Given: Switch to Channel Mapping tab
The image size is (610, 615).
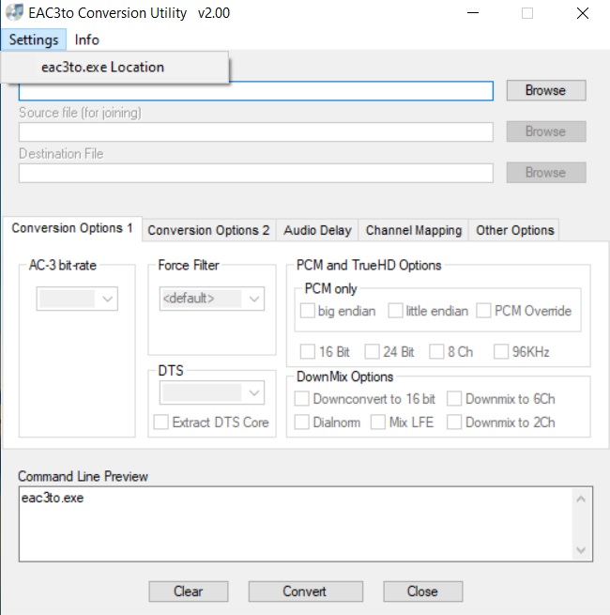Looking at the screenshot, I should tap(414, 230).
